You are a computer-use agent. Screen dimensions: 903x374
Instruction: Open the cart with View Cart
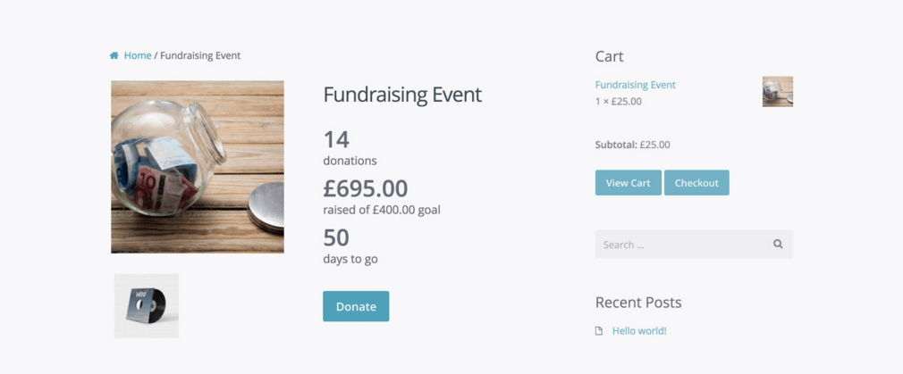[x=629, y=182]
